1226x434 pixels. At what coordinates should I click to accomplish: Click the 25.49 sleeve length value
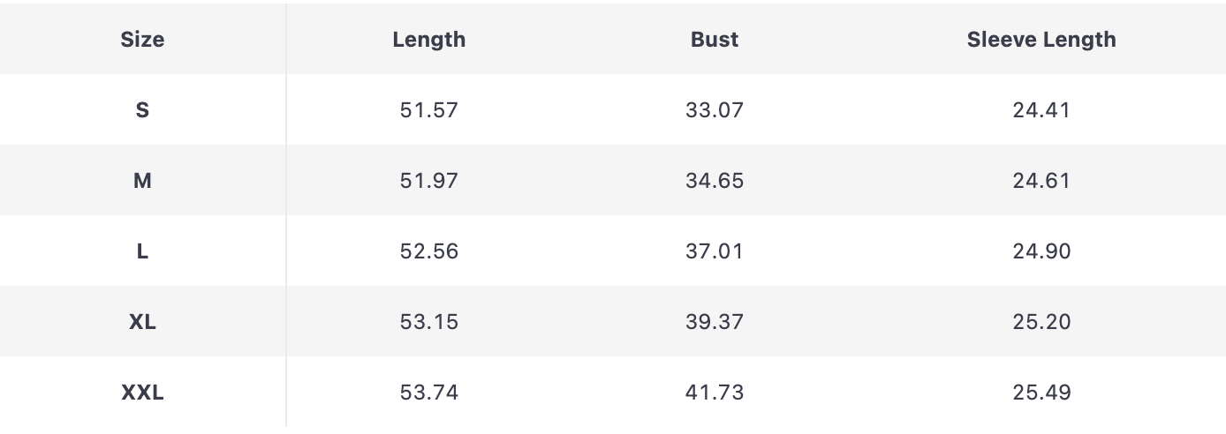pyautogui.click(x=1041, y=393)
